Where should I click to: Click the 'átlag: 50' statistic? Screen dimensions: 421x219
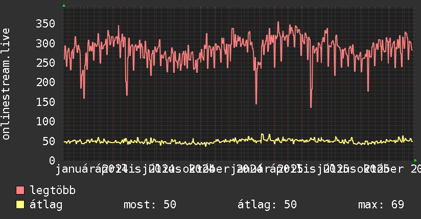pos(267,205)
